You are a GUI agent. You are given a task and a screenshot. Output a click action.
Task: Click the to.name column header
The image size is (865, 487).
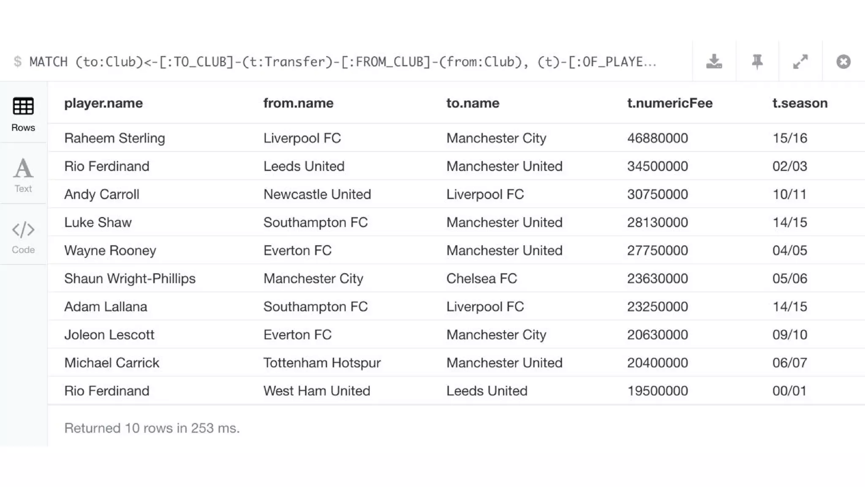pyautogui.click(x=473, y=103)
